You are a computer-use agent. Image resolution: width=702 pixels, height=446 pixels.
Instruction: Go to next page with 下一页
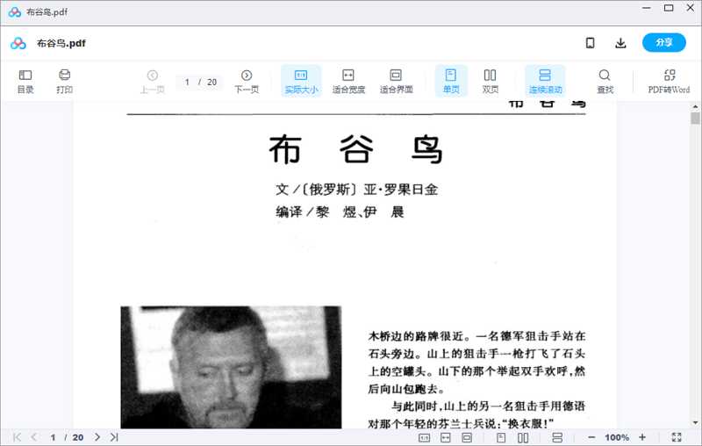coord(247,81)
